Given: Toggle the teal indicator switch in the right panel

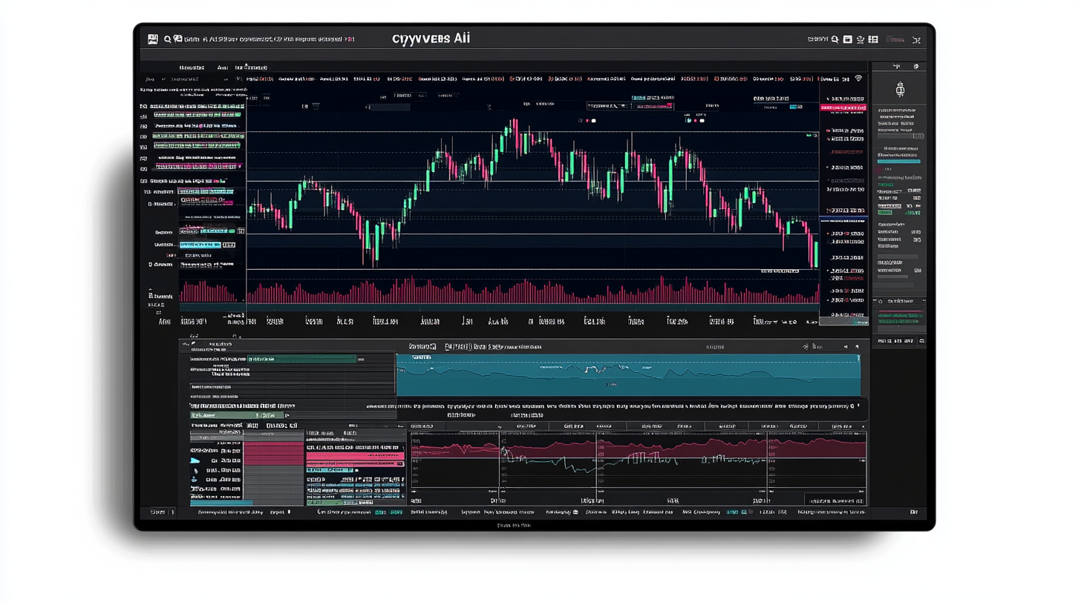Looking at the screenshot, I should coord(901,160).
